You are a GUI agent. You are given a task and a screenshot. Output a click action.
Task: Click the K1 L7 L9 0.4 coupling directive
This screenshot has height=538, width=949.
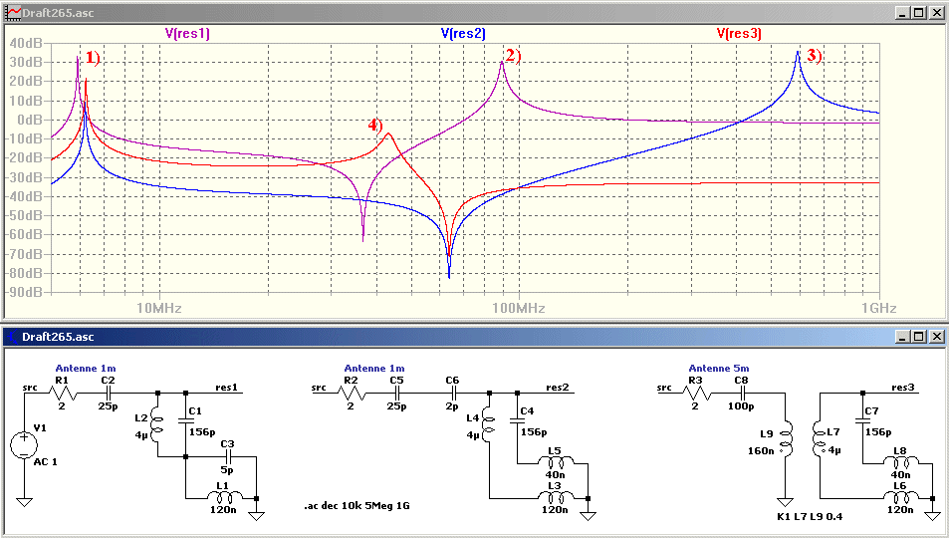(810, 517)
